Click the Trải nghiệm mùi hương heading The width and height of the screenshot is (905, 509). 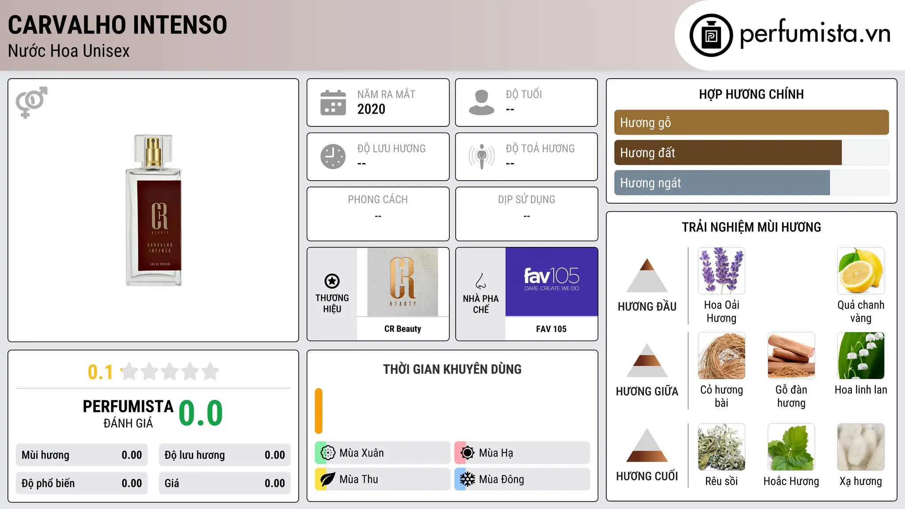pyautogui.click(x=751, y=227)
